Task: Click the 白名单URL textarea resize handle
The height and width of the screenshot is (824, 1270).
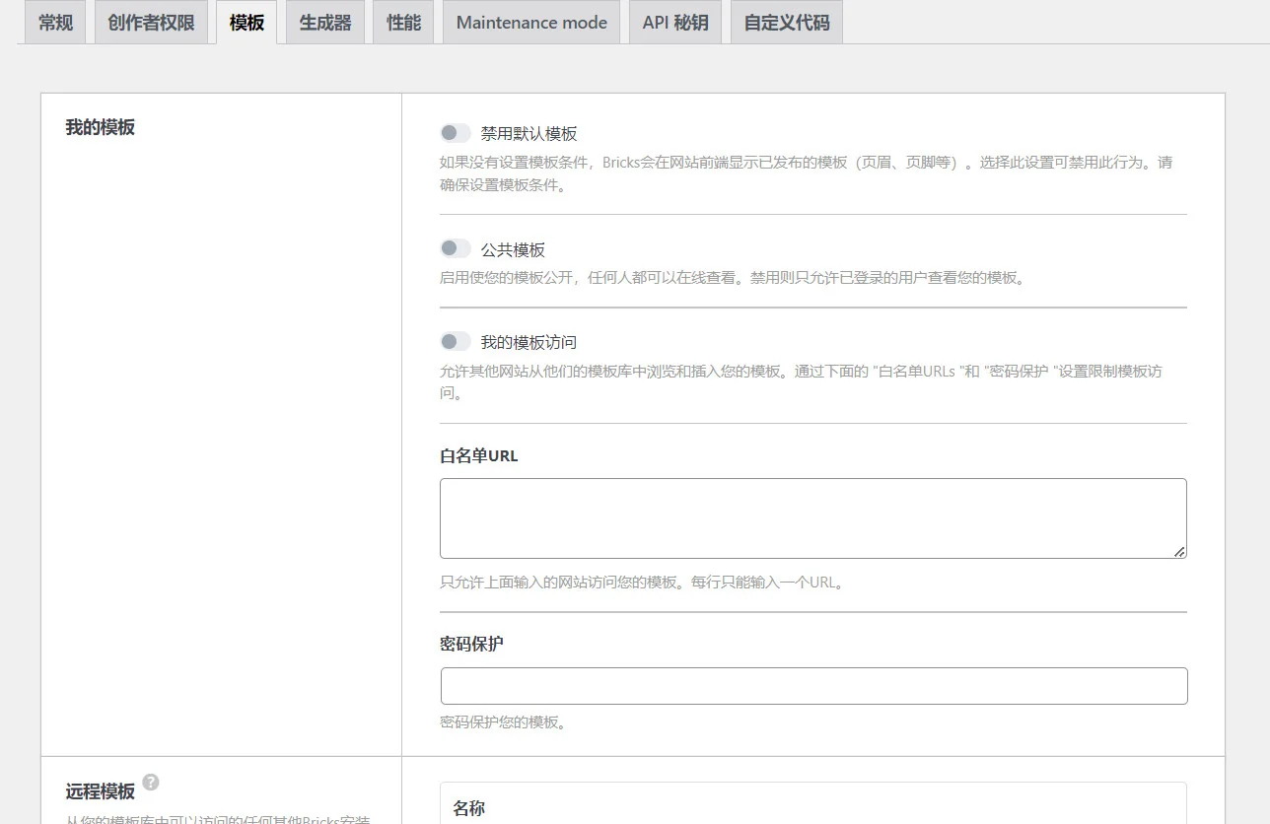Action: (1179, 551)
